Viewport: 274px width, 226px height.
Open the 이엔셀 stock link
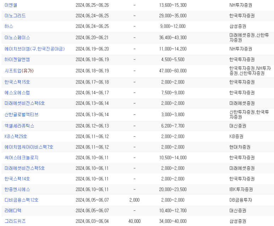(11, 5)
